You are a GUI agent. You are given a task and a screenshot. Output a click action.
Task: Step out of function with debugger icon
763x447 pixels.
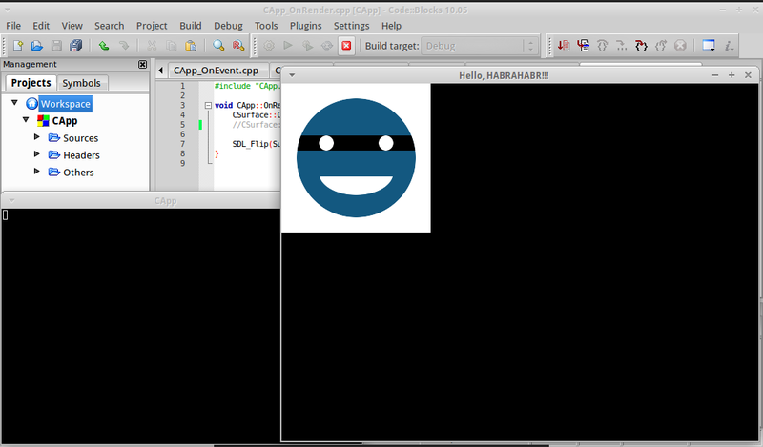pyautogui.click(x=660, y=46)
